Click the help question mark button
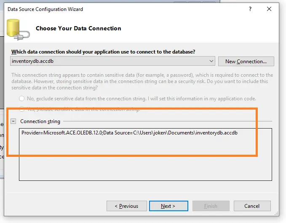This screenshot has height=223, width=286. [x=250, y=9]
